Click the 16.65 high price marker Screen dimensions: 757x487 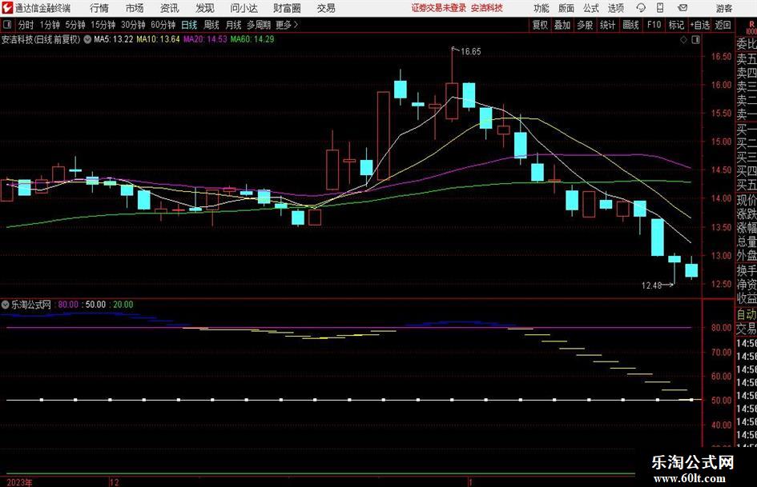470,51
